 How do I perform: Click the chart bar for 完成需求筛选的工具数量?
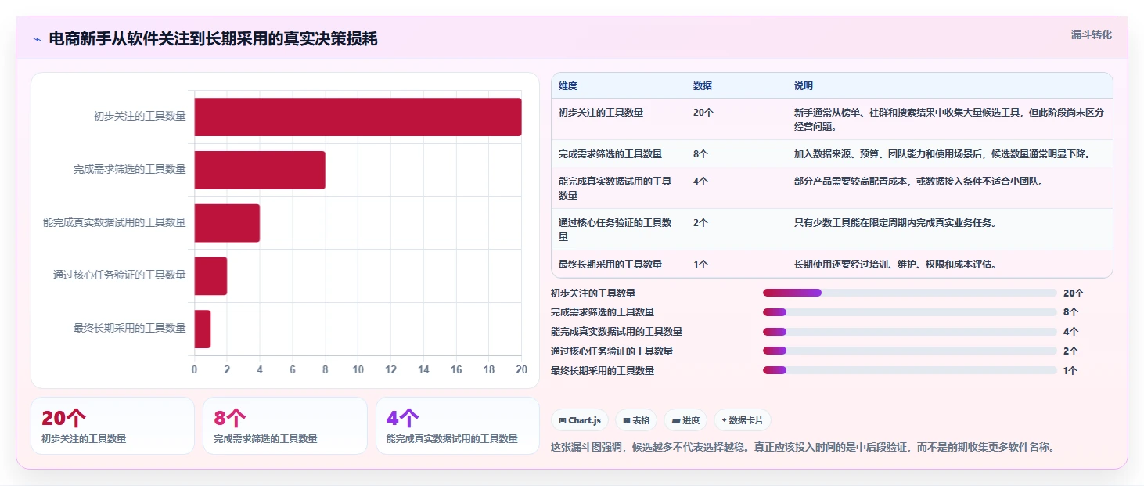click(x=260, y=170)
